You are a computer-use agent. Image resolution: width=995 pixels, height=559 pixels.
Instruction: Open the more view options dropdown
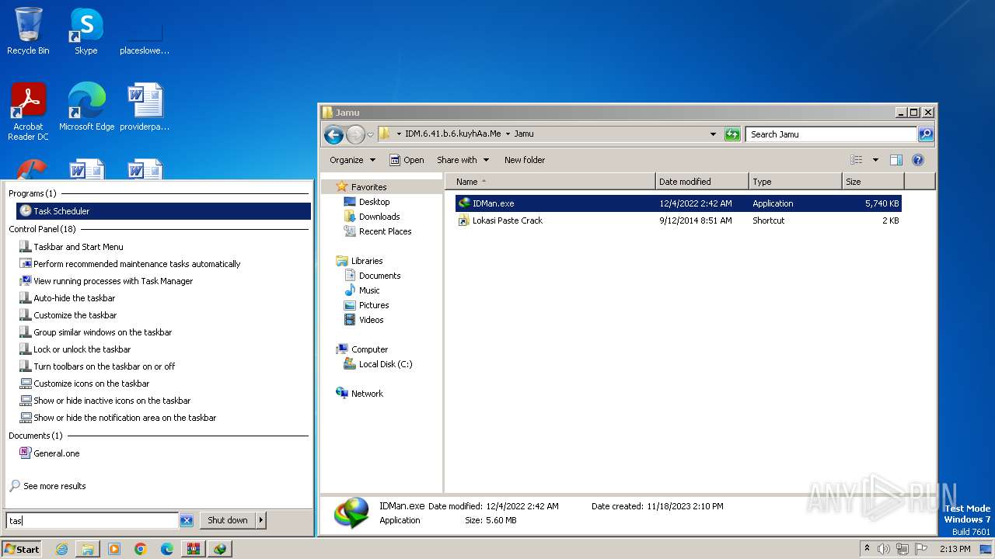[x=875, y=160]
